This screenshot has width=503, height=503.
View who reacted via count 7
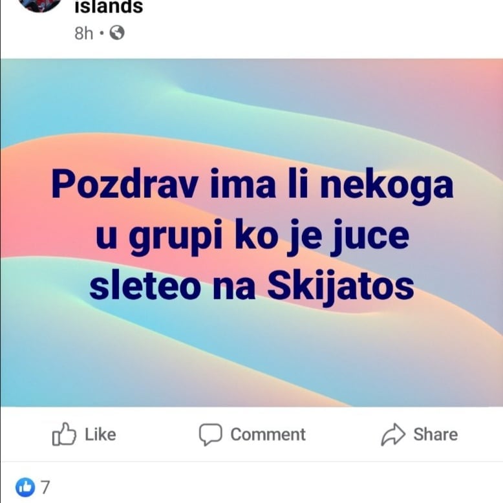45,487
